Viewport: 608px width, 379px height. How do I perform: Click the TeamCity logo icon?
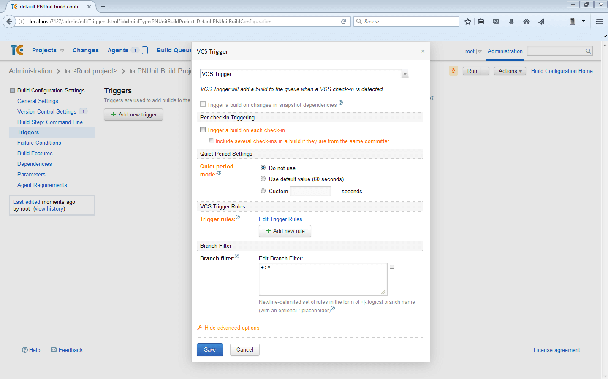click(17, 50)
